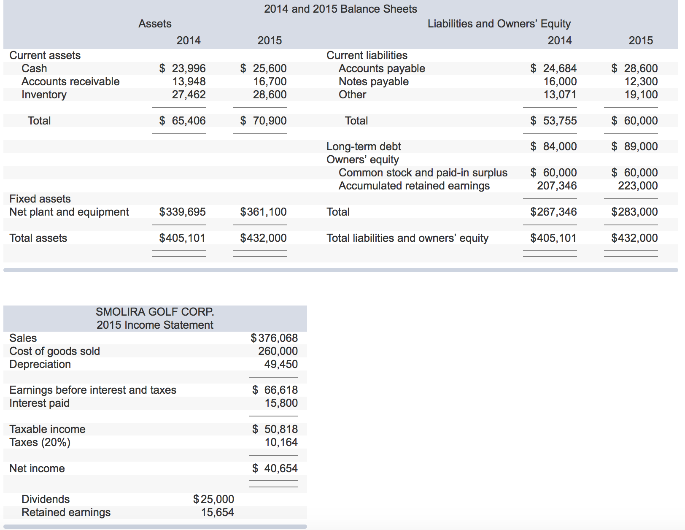Select 2015 Accounts payable $28,600
The height and width of the screenshot is (530, 685).
[x=635, y=68]
